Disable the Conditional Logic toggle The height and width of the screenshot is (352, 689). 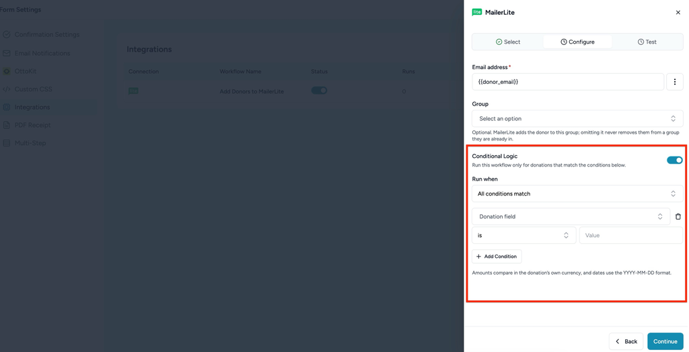point(675,160)
